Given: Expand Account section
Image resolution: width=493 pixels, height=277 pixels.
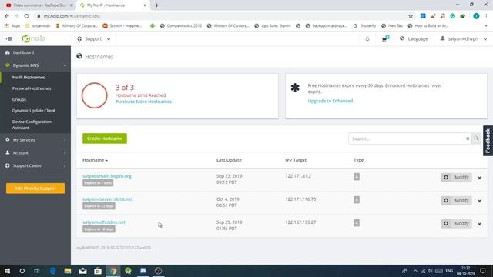Looking at the screenshot, I should coord(35,152).
